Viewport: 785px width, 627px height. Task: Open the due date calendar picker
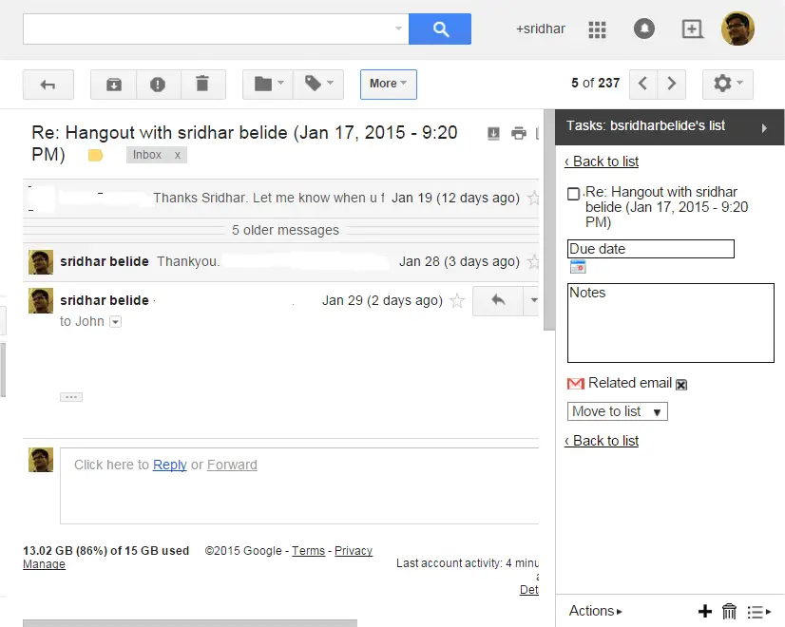pos(578,267)
